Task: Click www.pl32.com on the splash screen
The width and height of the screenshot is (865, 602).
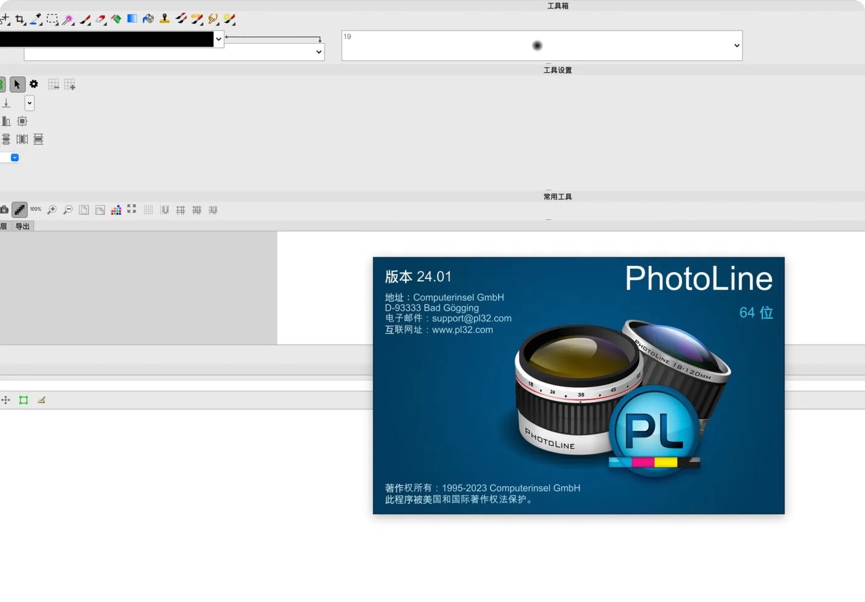Action: [462, 330]
